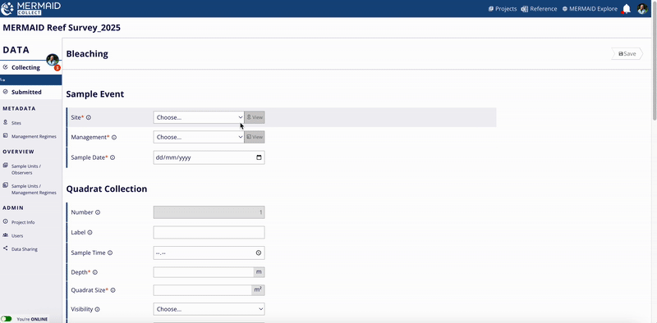Open the Management dropdown
Viewport: 657px width, 323px height.
[x=199, y=137]
